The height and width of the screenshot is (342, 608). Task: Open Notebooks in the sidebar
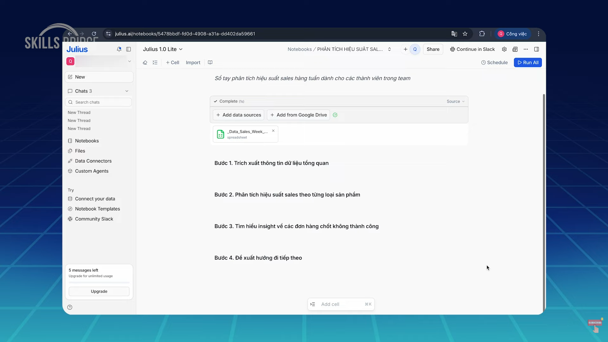pyautogui.click(x=87, y=141)
